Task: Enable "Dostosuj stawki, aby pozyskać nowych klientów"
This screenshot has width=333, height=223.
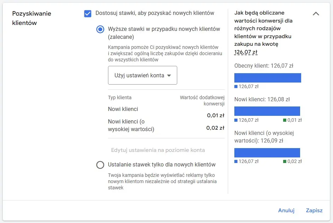Action: (88, 12)
